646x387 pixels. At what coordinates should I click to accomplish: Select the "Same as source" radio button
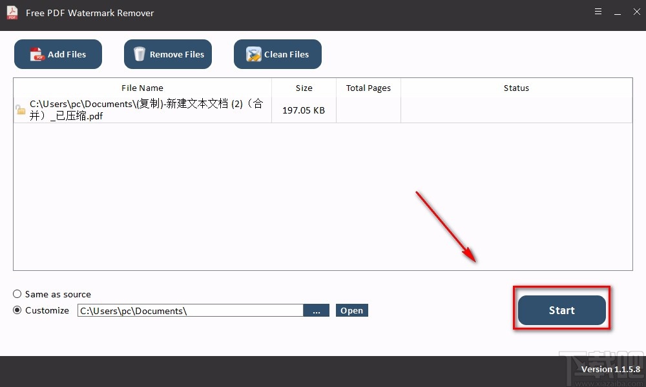(x=17, y=294)
